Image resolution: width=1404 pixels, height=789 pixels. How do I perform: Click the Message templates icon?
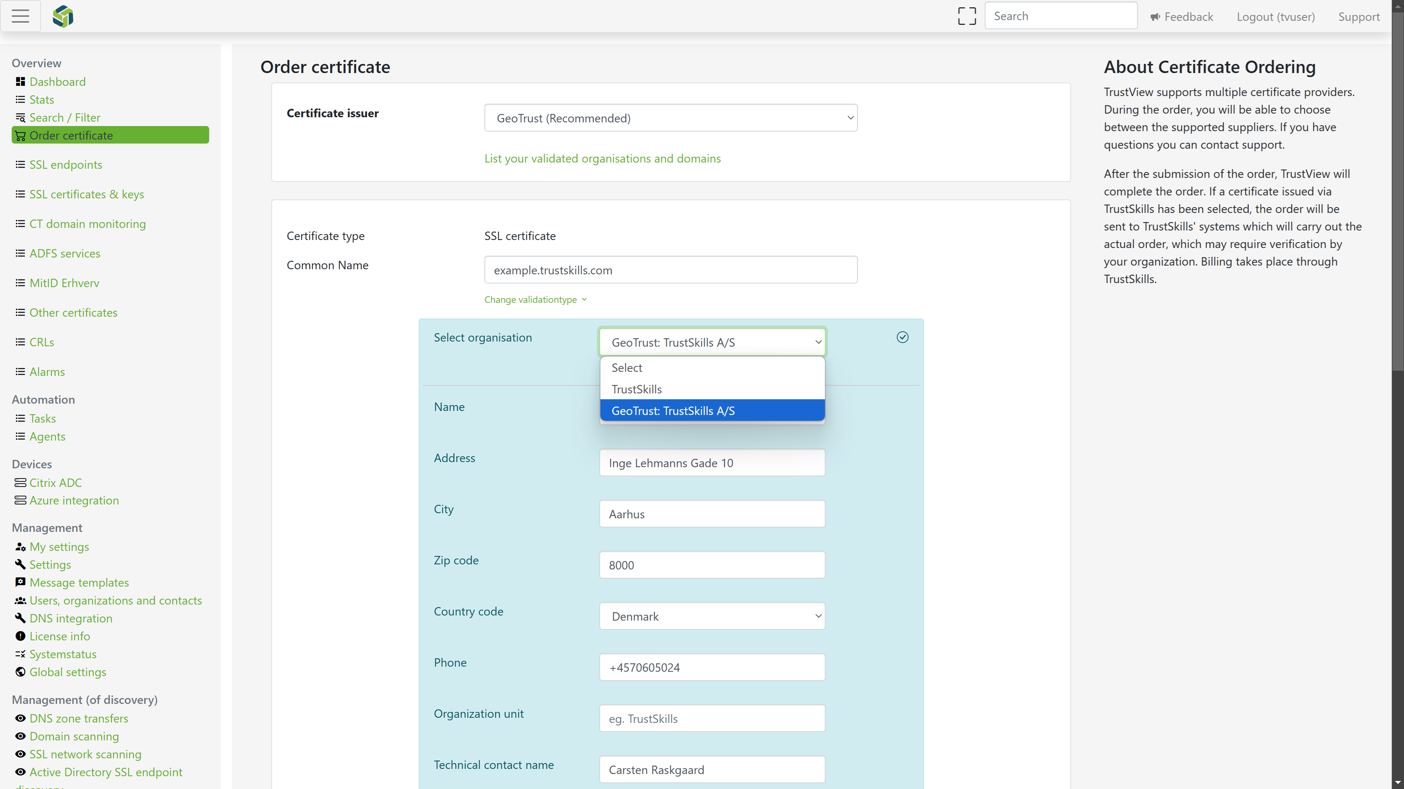20,582
